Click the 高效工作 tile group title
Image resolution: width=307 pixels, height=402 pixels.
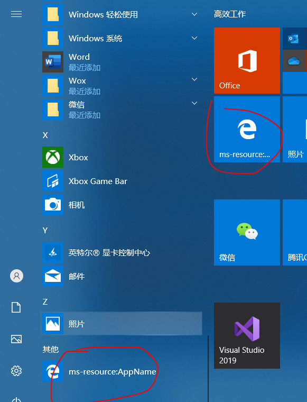coord(230,14)
